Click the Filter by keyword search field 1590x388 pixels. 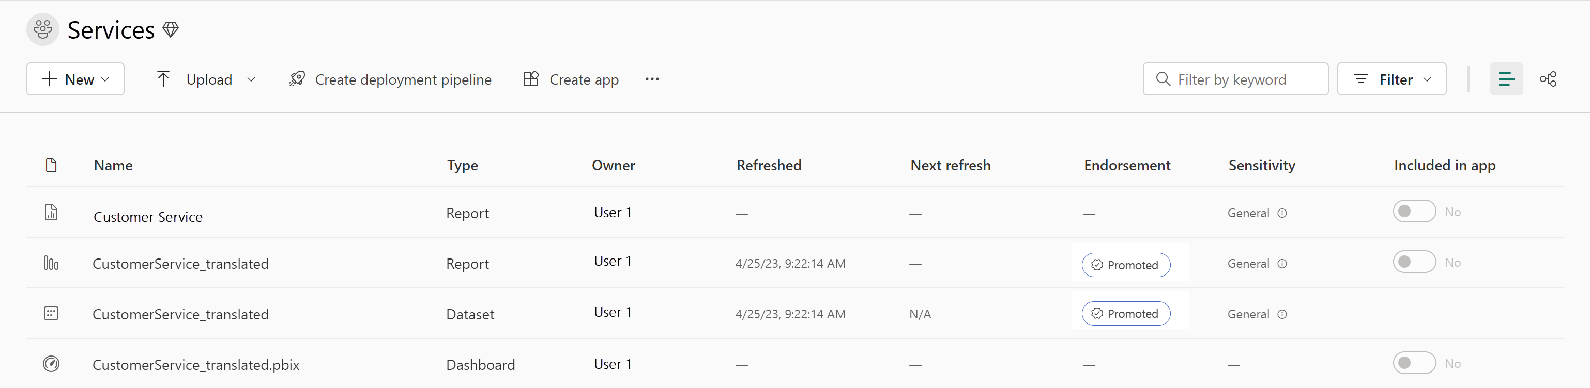[1235, 79]
